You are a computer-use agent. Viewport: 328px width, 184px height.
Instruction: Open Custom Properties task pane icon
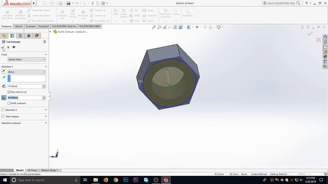[325, 61]
